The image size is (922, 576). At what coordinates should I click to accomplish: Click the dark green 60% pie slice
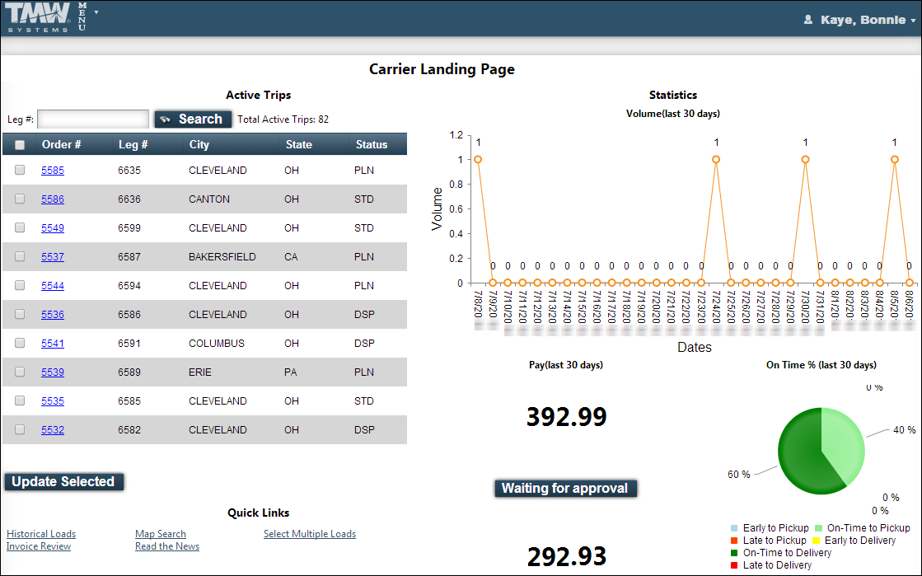(x=803, y=456)
